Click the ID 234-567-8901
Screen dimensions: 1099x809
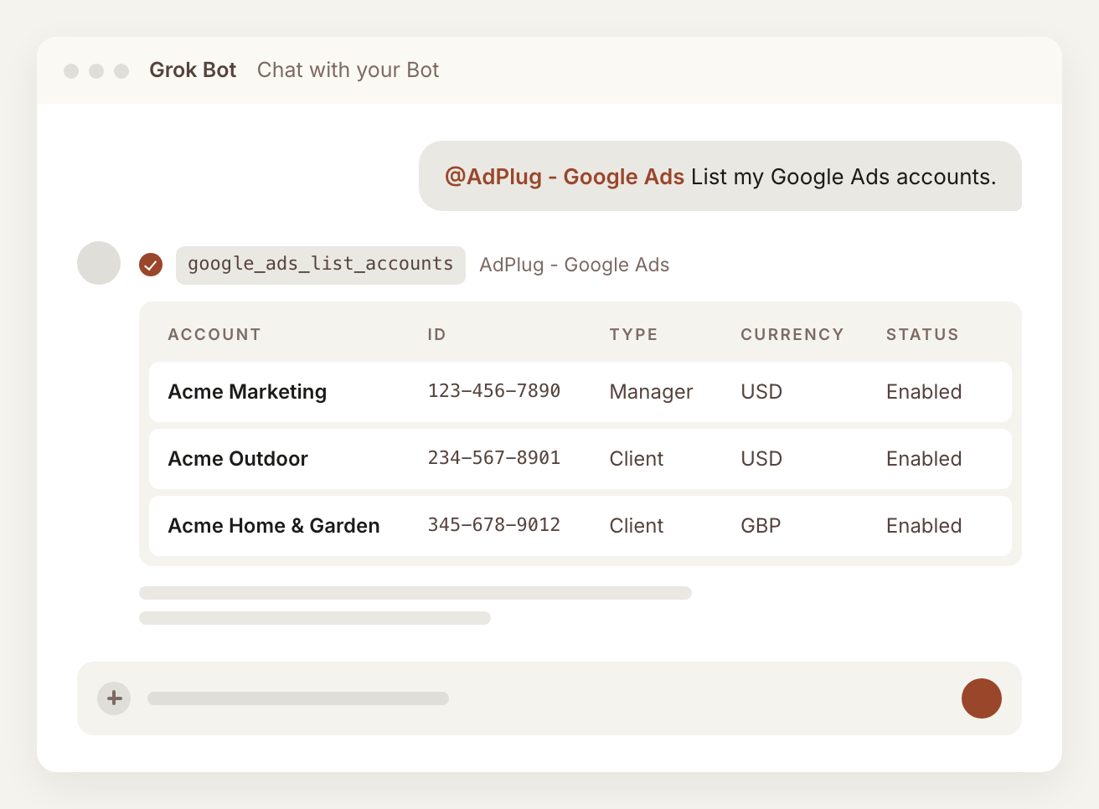[x=494, y=458]
